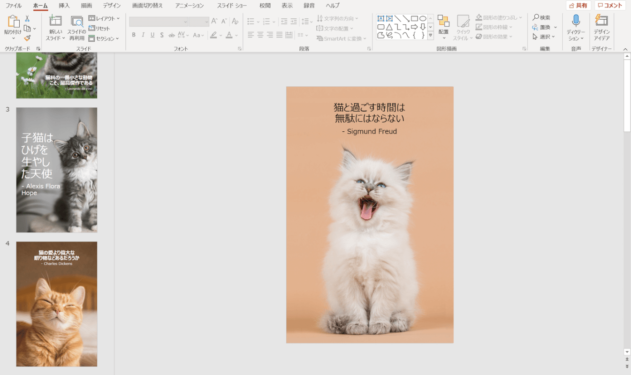The height and width of the screenshot is (375, 631).
Task: Click the Decrease Indent icon
Action: 284,21
